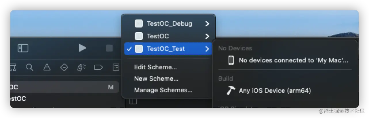Run the project with the play button
Image resolution: width=369 pixels, height=118 pixels.
[x=82, y=48]
